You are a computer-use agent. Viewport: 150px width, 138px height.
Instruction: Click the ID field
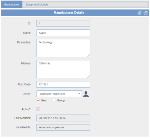63,23
